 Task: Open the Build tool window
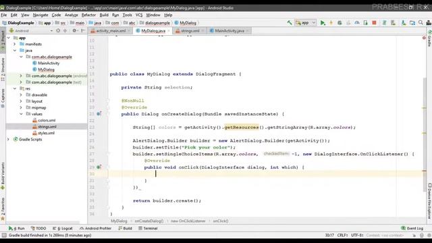point(125,228)
